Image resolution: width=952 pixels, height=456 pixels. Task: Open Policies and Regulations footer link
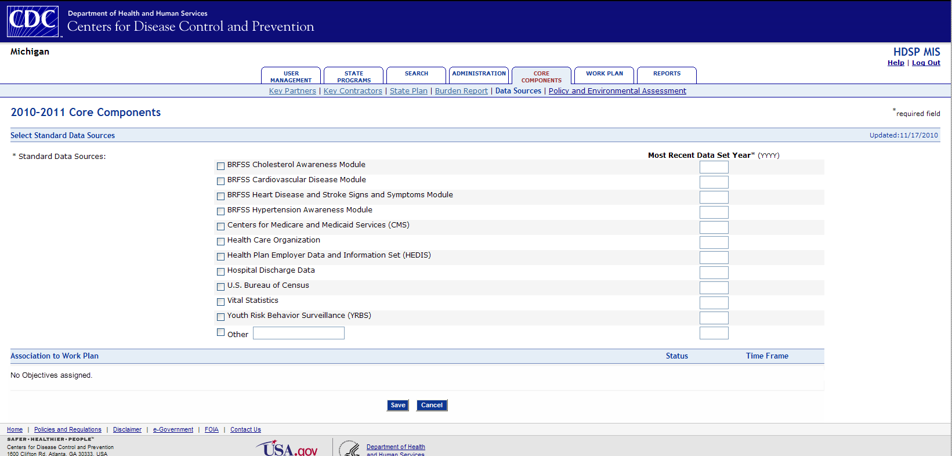[68, 430]
